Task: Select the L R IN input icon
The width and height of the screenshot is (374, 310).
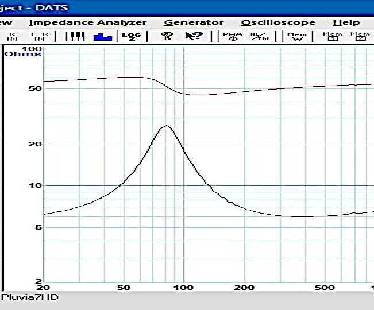Action: (40, 37)
